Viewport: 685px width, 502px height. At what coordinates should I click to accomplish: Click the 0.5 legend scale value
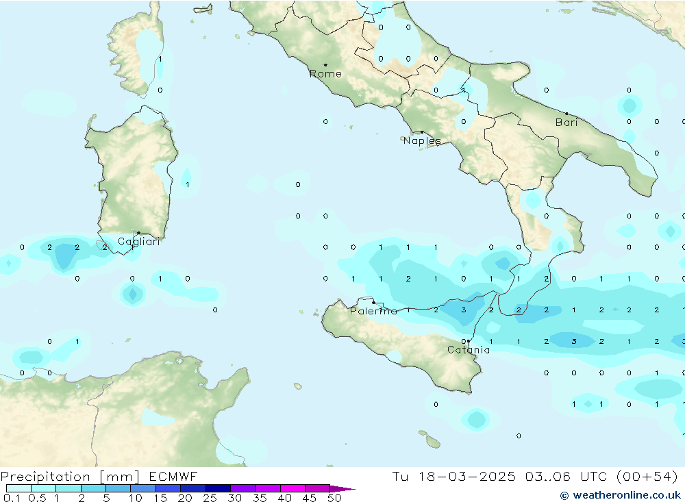[x=37, y=498]
